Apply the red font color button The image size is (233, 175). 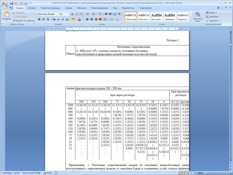[79, 19]
